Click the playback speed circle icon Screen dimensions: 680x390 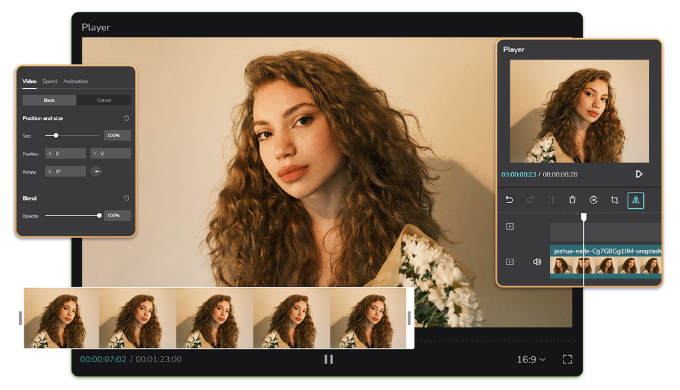(593, 200)
